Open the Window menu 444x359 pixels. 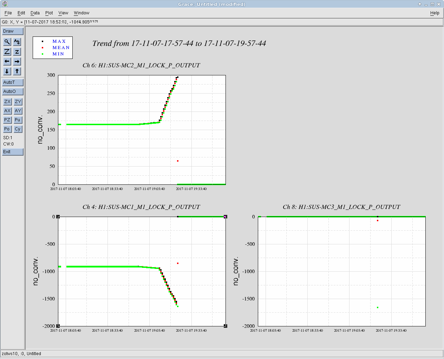click(x=81, y=13)
